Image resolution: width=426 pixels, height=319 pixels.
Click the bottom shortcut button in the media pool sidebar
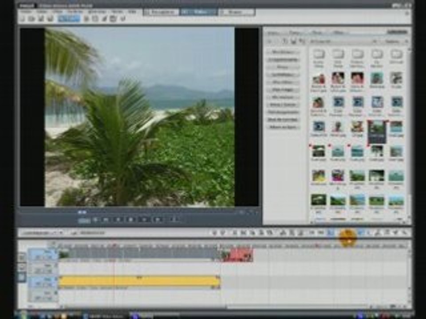coord(284,127)
